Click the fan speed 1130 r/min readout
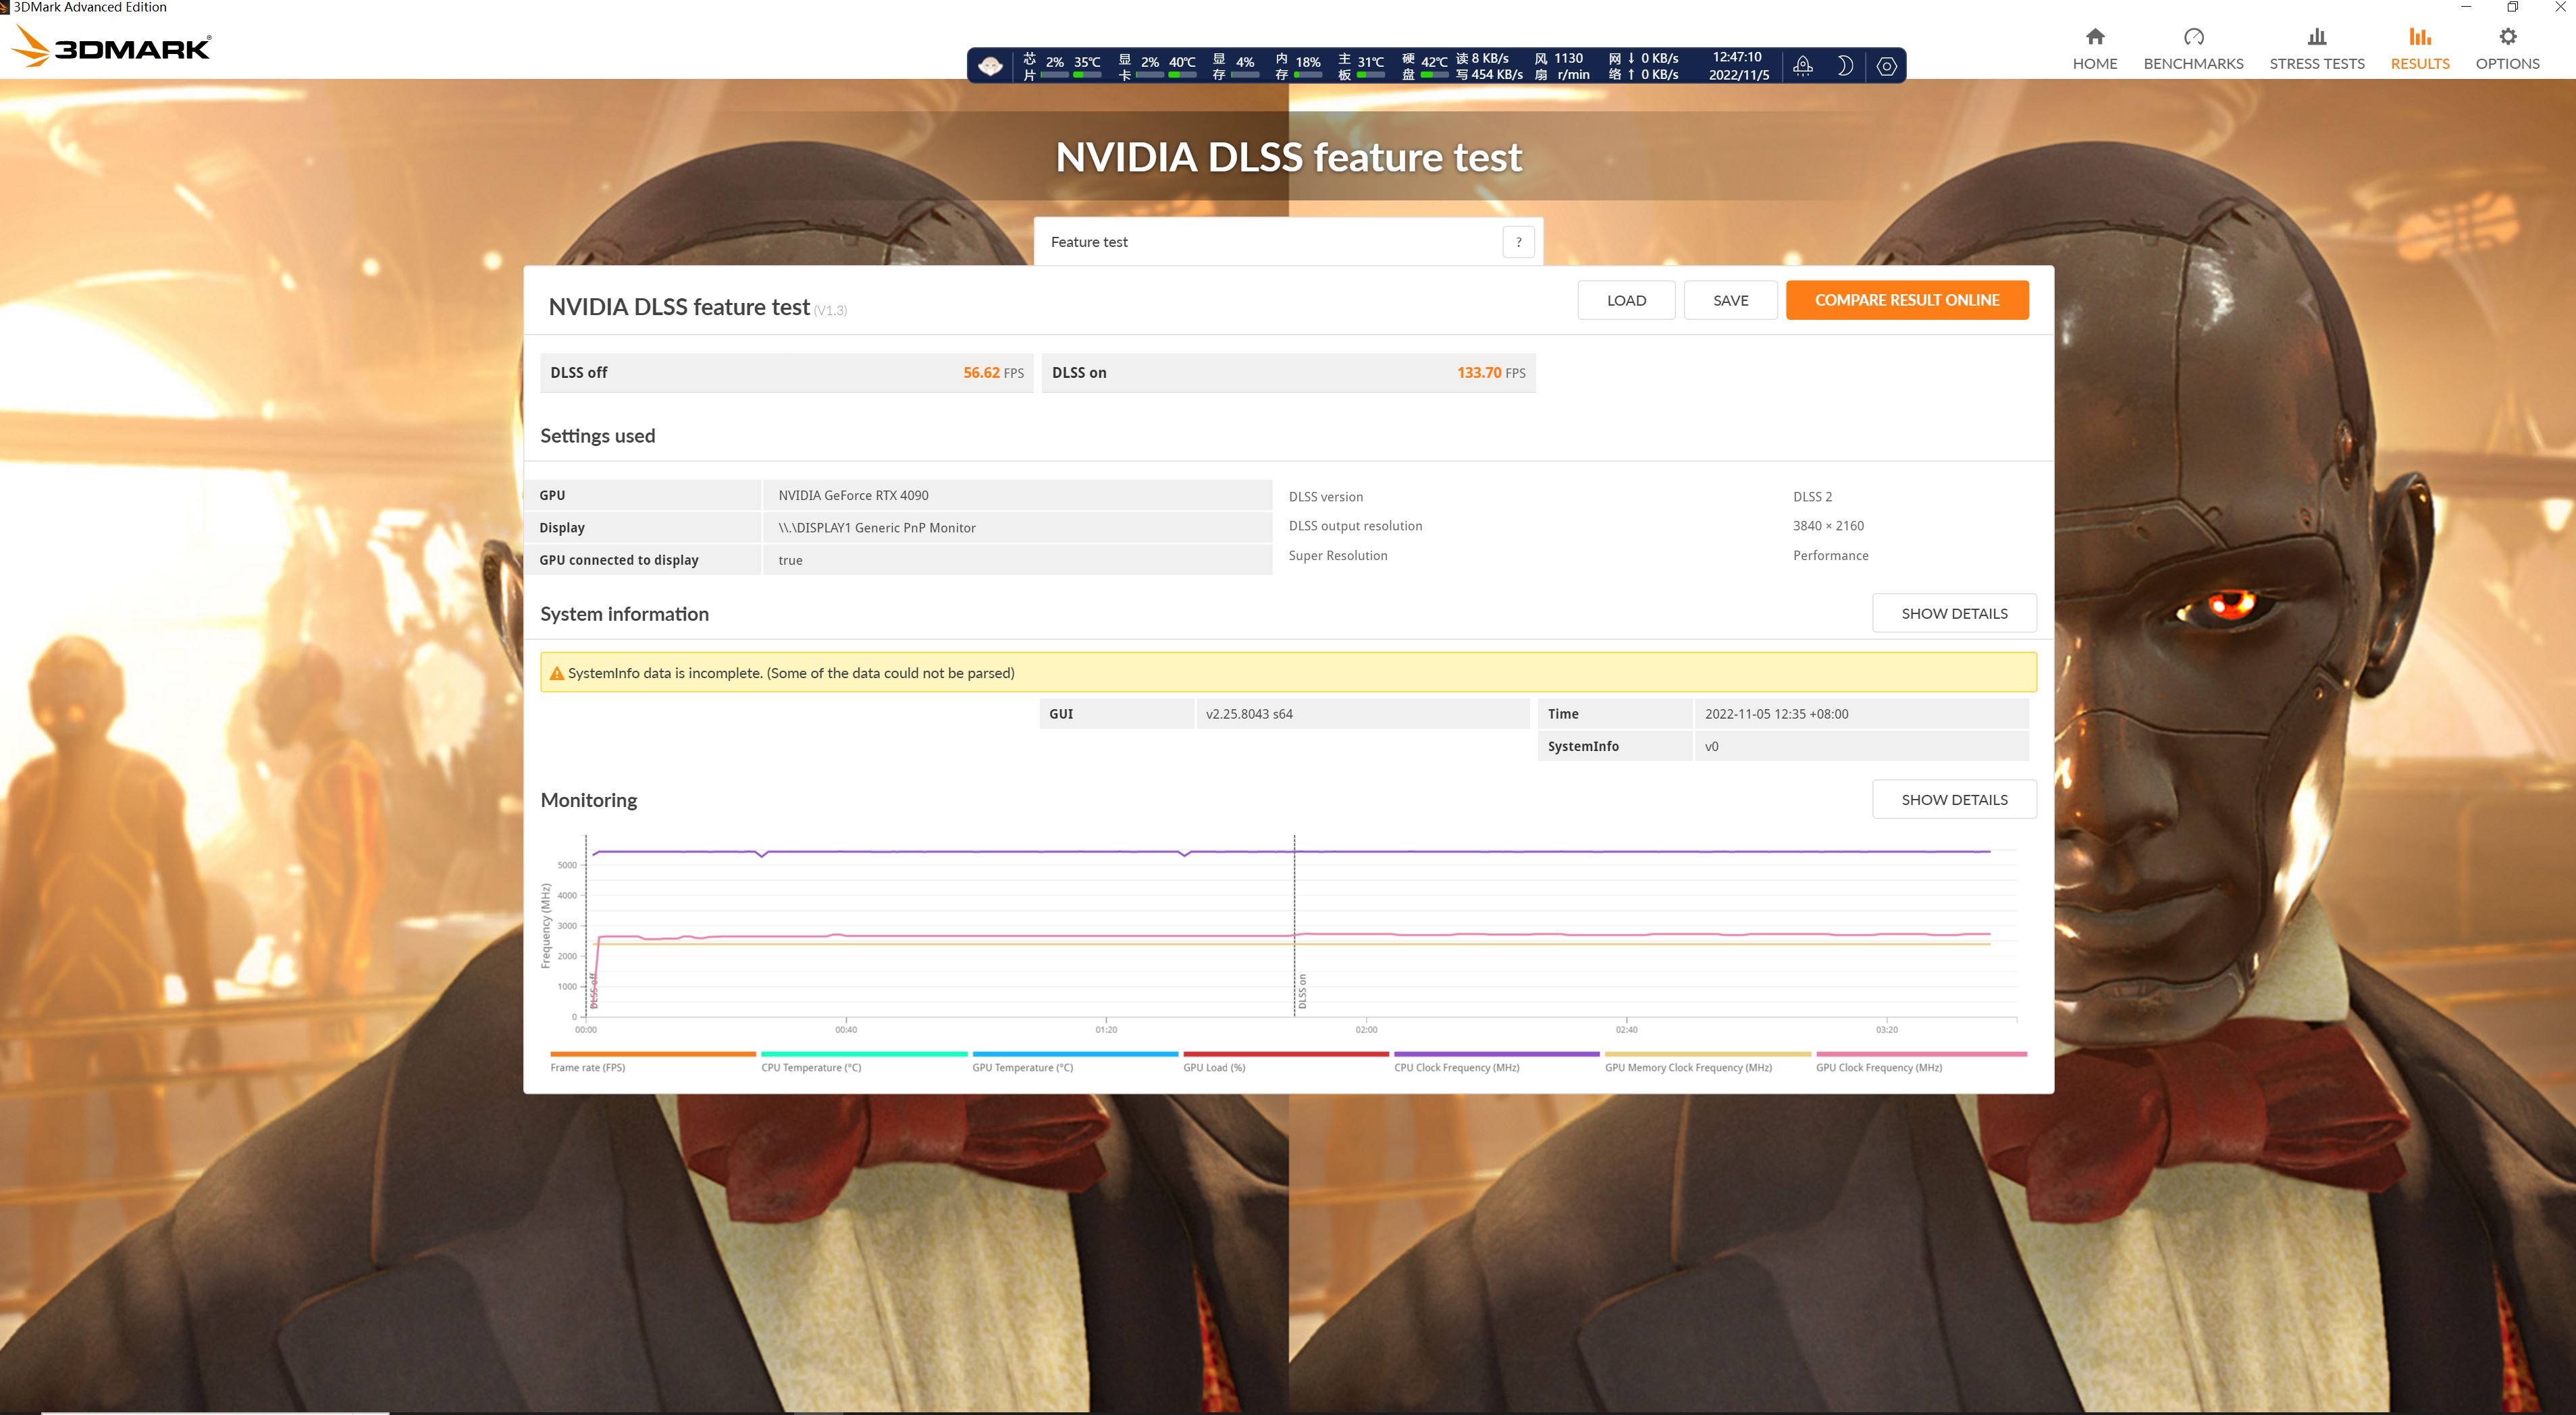The height and width of the screenshot is (1415, 2576). [1571, 66]
